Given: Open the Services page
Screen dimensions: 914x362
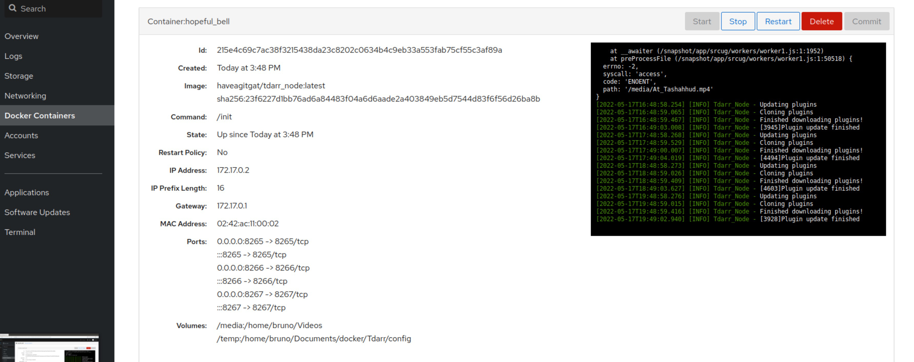Looking at the screenshot, I should click(20, 155).
